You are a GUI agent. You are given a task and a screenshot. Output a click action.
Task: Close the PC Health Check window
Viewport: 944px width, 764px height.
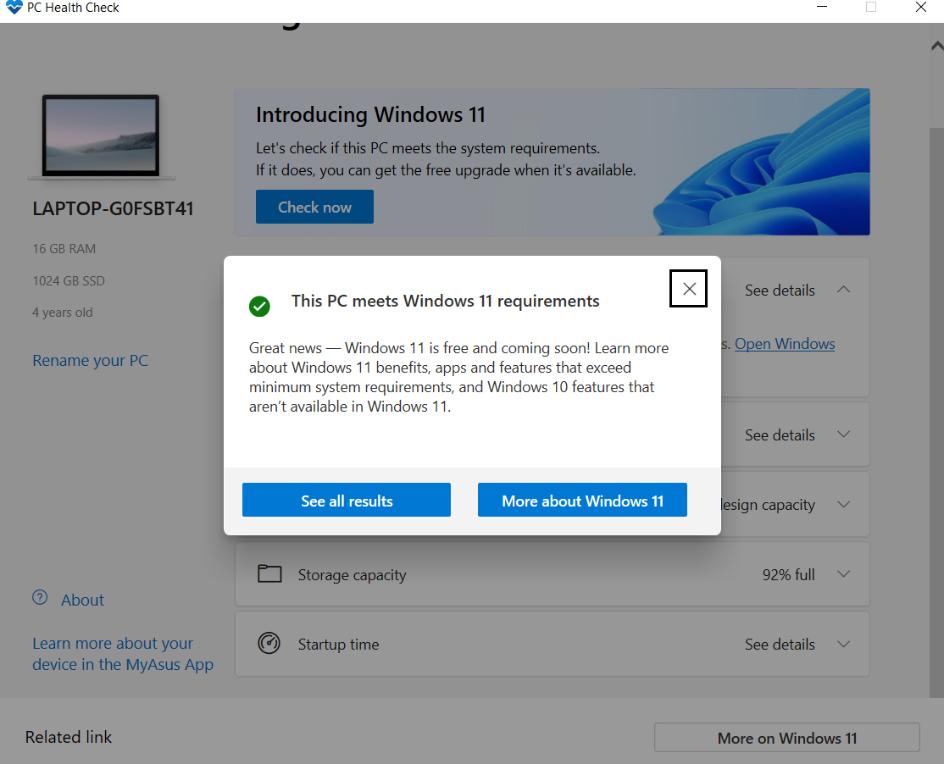(920, 8)
